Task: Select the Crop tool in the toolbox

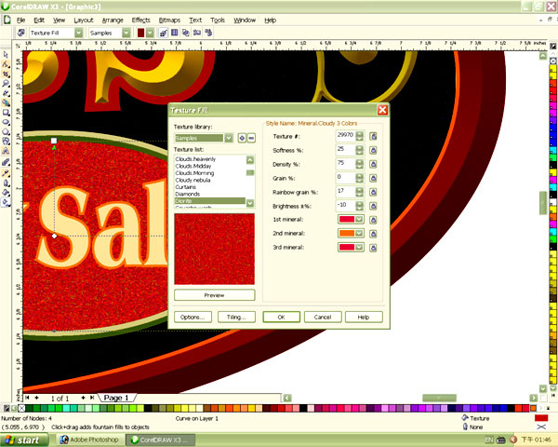Action: click(6, 74)
